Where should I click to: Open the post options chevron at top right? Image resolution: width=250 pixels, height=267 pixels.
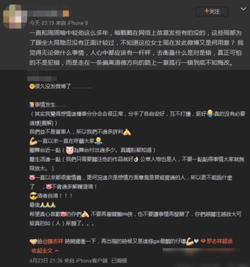pos(243,9)
